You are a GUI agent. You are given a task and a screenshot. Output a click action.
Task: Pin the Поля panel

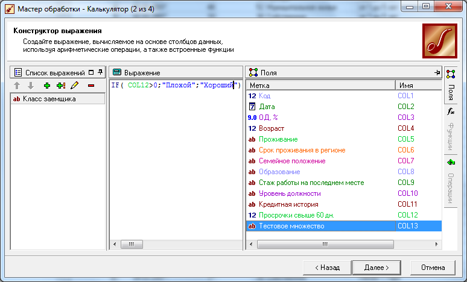click(x=437, y=72)
